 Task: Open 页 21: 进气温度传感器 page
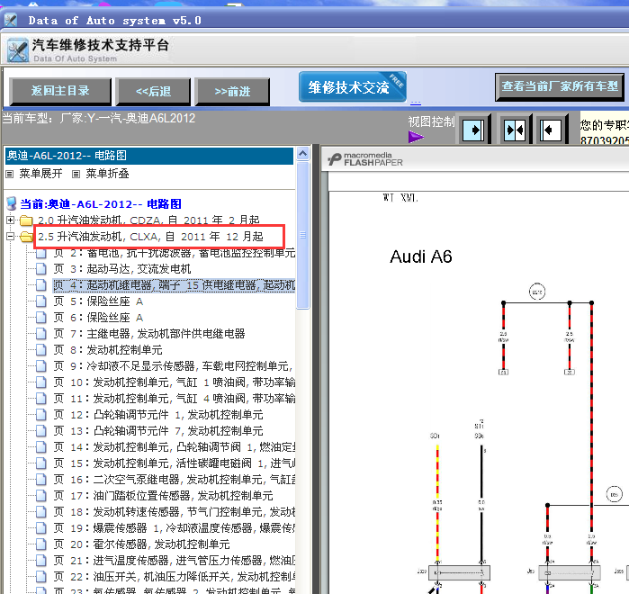[x=174, y=561]
